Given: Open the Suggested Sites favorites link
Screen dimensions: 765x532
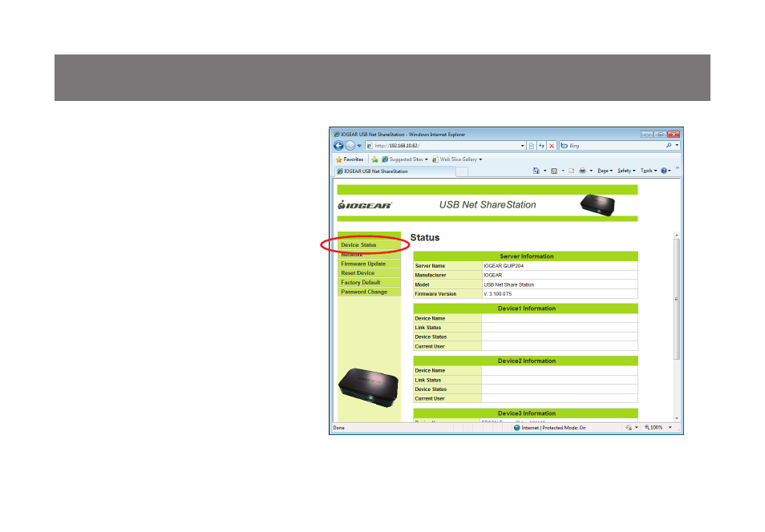Looking at the screenshot, I should point(404,159).
